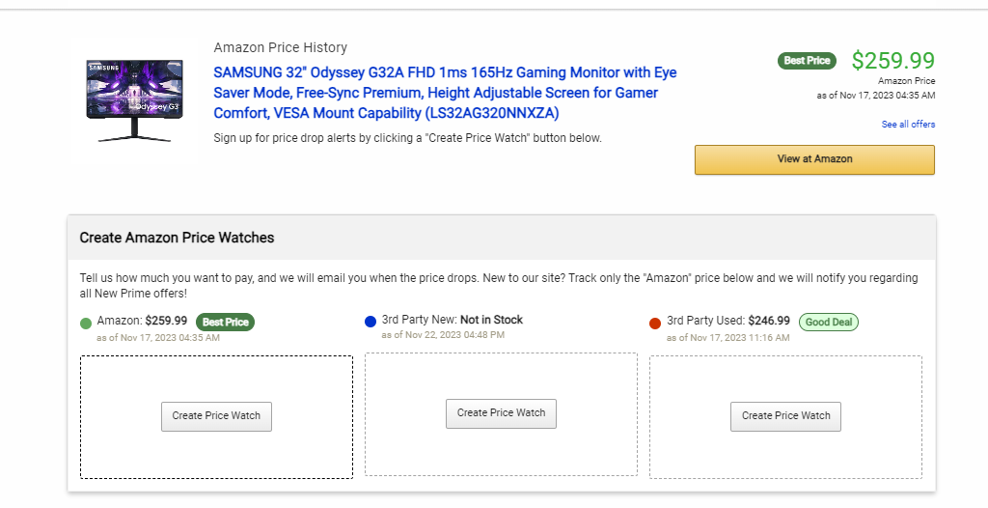Create a Price Watch for 3rd Party New
This screenshot has width=988, height=508.
[x=501, y=413]
